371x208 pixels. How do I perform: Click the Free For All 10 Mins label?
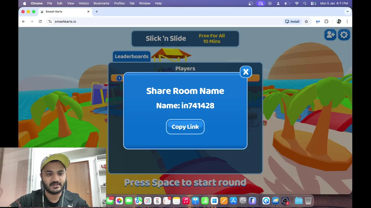pos(212,38)
